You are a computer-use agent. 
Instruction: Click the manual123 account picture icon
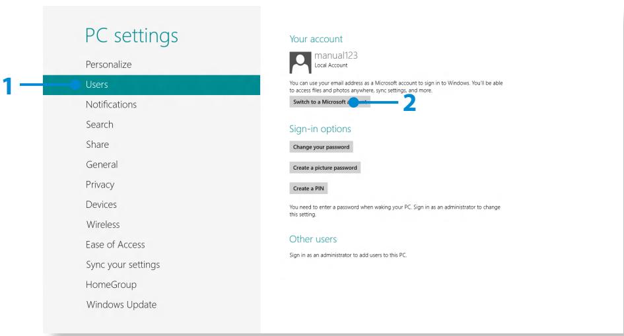(300, 63)
